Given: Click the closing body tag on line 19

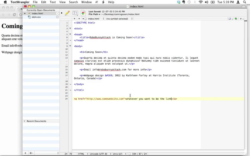Looking at the screenshot, I should pos(79,84).
